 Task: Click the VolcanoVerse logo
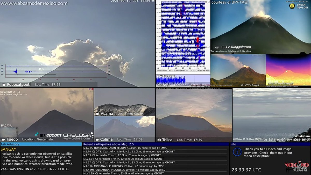(x=297, y=167)
